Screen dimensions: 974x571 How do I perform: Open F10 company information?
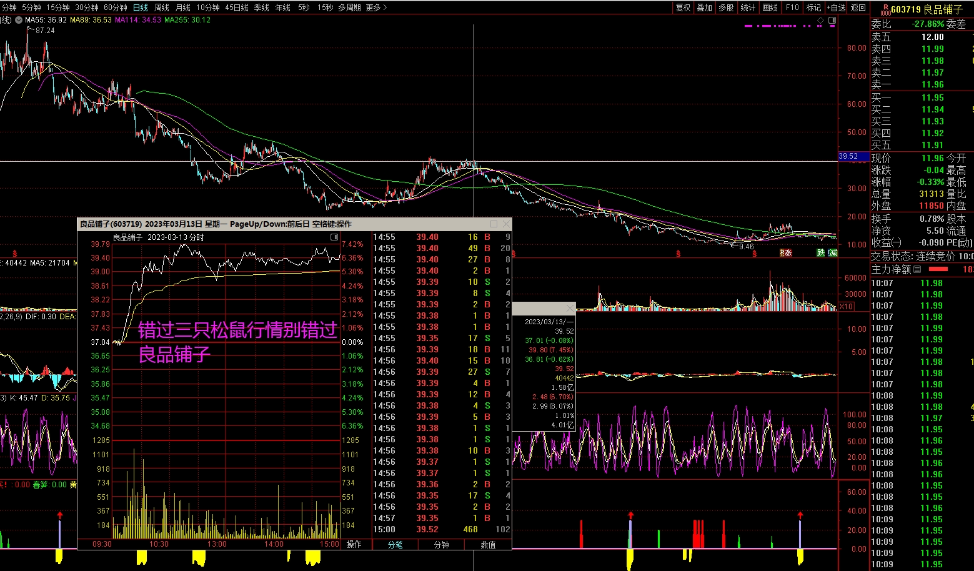[x=792, y=7]
